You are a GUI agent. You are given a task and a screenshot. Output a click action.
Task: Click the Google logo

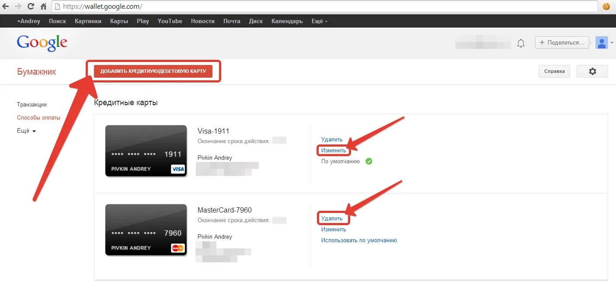[x=42, y=43]
